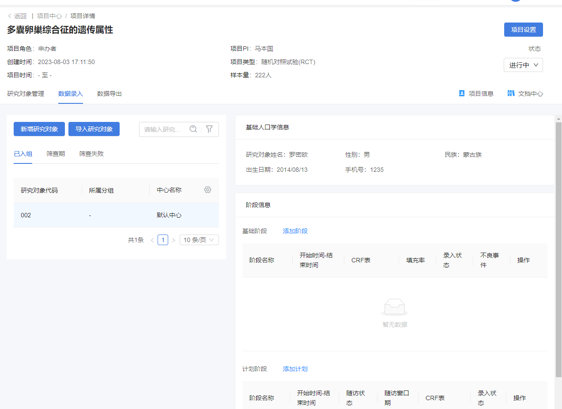Screen dimensions: 562x409
Task: Select the 筛查失败 tab
Action: coord(91,154)
